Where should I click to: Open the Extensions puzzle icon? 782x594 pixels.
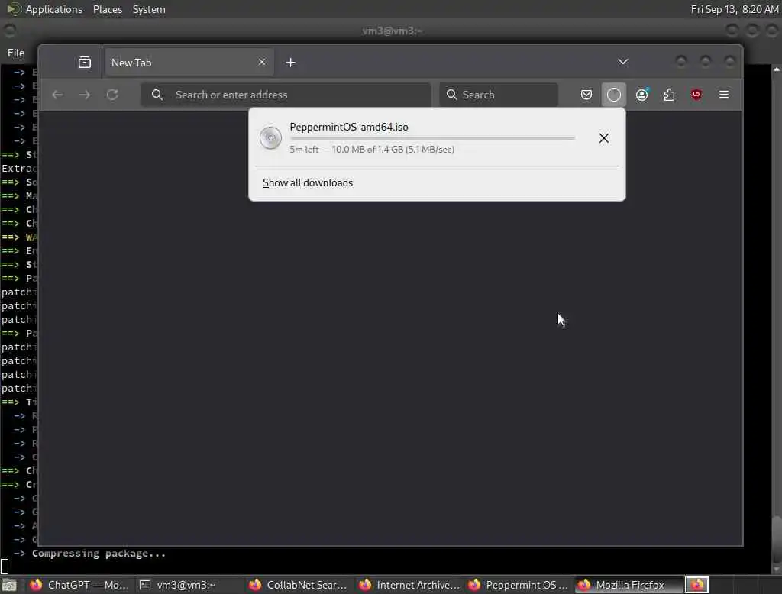669,95
